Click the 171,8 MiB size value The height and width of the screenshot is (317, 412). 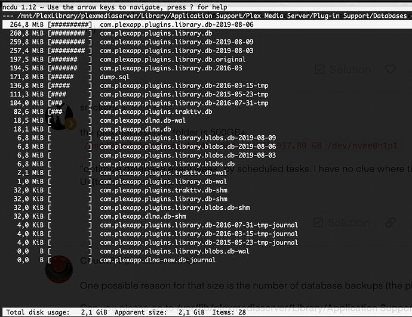pos(26,77)
